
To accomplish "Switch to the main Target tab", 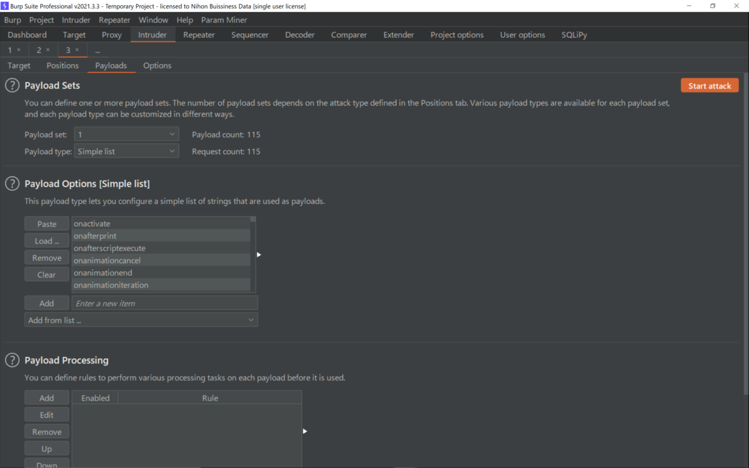I will click(74, 35).
